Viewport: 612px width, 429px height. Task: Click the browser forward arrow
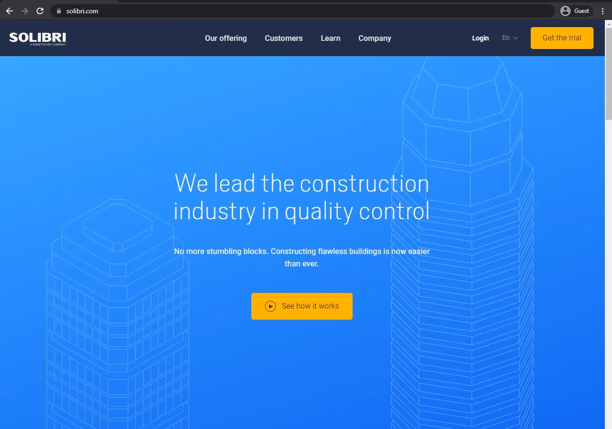25,11
